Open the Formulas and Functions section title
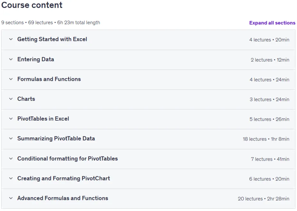This screenshot has width=297, height=211. pyautogui.click(x=49, y=79)
